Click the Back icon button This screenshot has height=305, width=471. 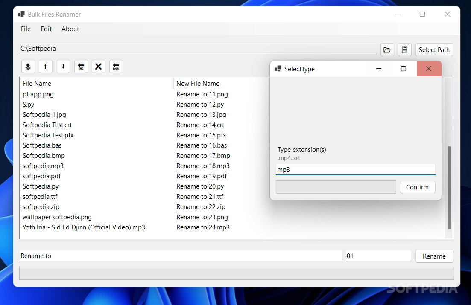click(x=116, y=67)
